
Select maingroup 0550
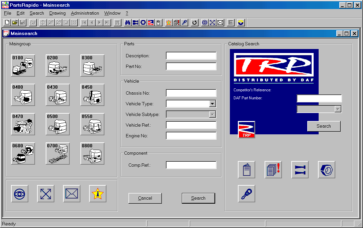[x=92, y=124]
